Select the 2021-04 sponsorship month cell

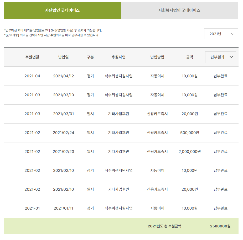click(x=32, y=76)
